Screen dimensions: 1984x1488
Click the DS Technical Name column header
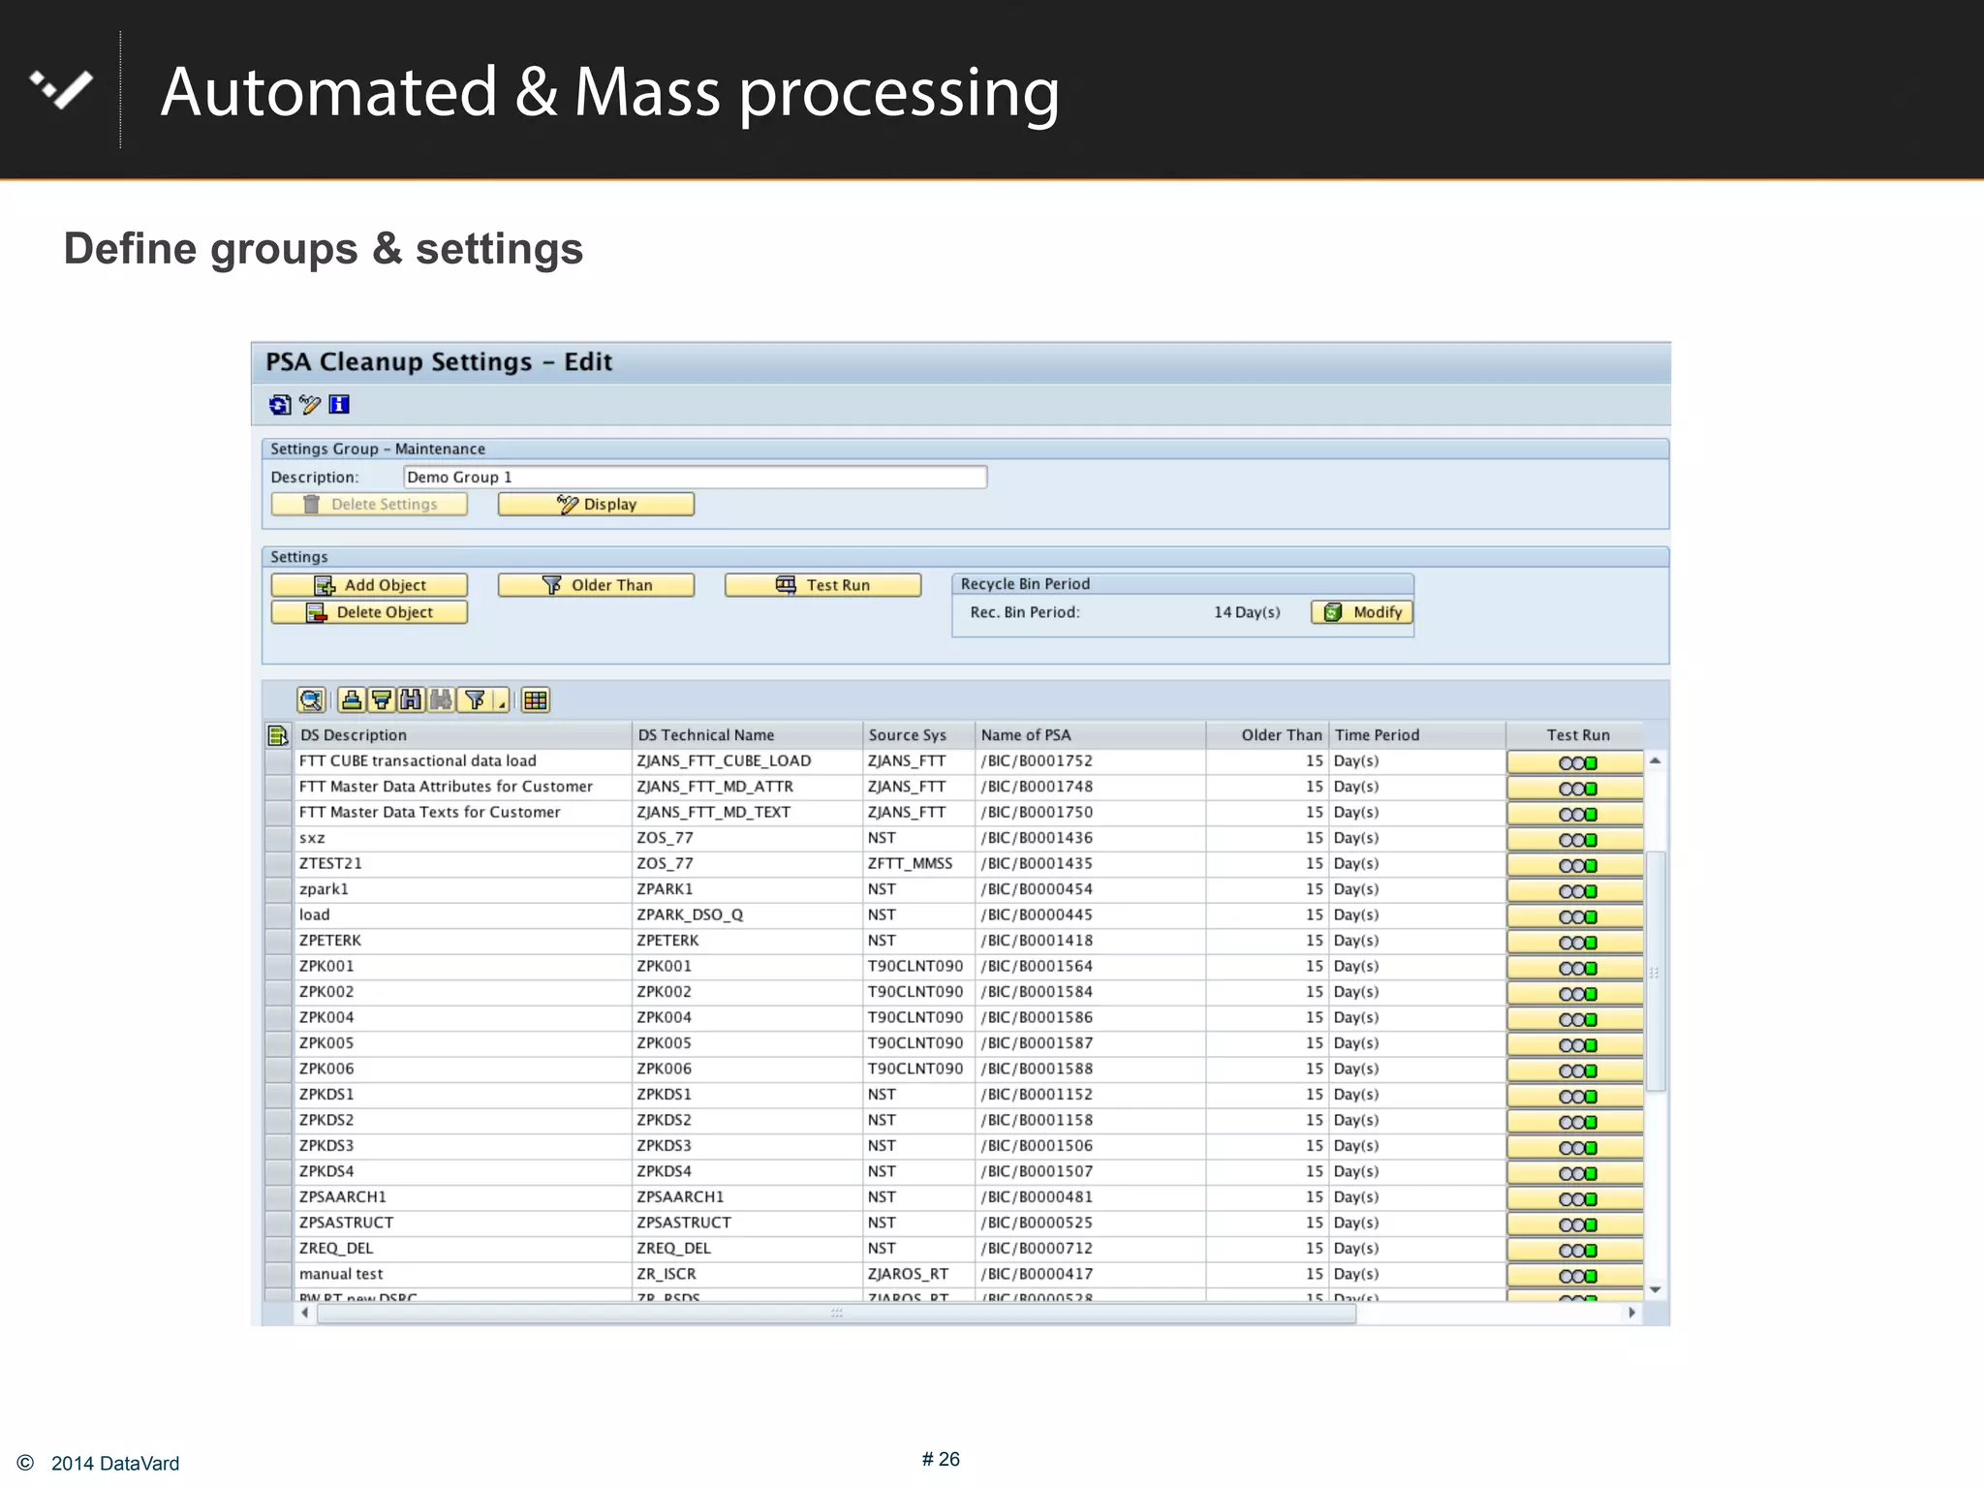click(x=747, y=735)
